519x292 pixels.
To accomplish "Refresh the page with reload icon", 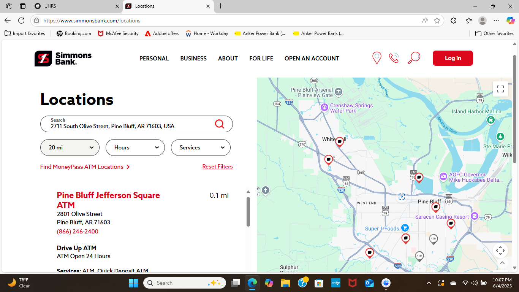I will tap(21, 21).
